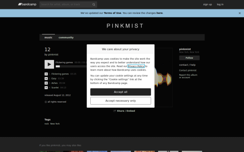The height and width of the screenshot is (152, 244).
Task: Open the pinkmist artist name in the sidebar
Action: click(x=185, y=49)
